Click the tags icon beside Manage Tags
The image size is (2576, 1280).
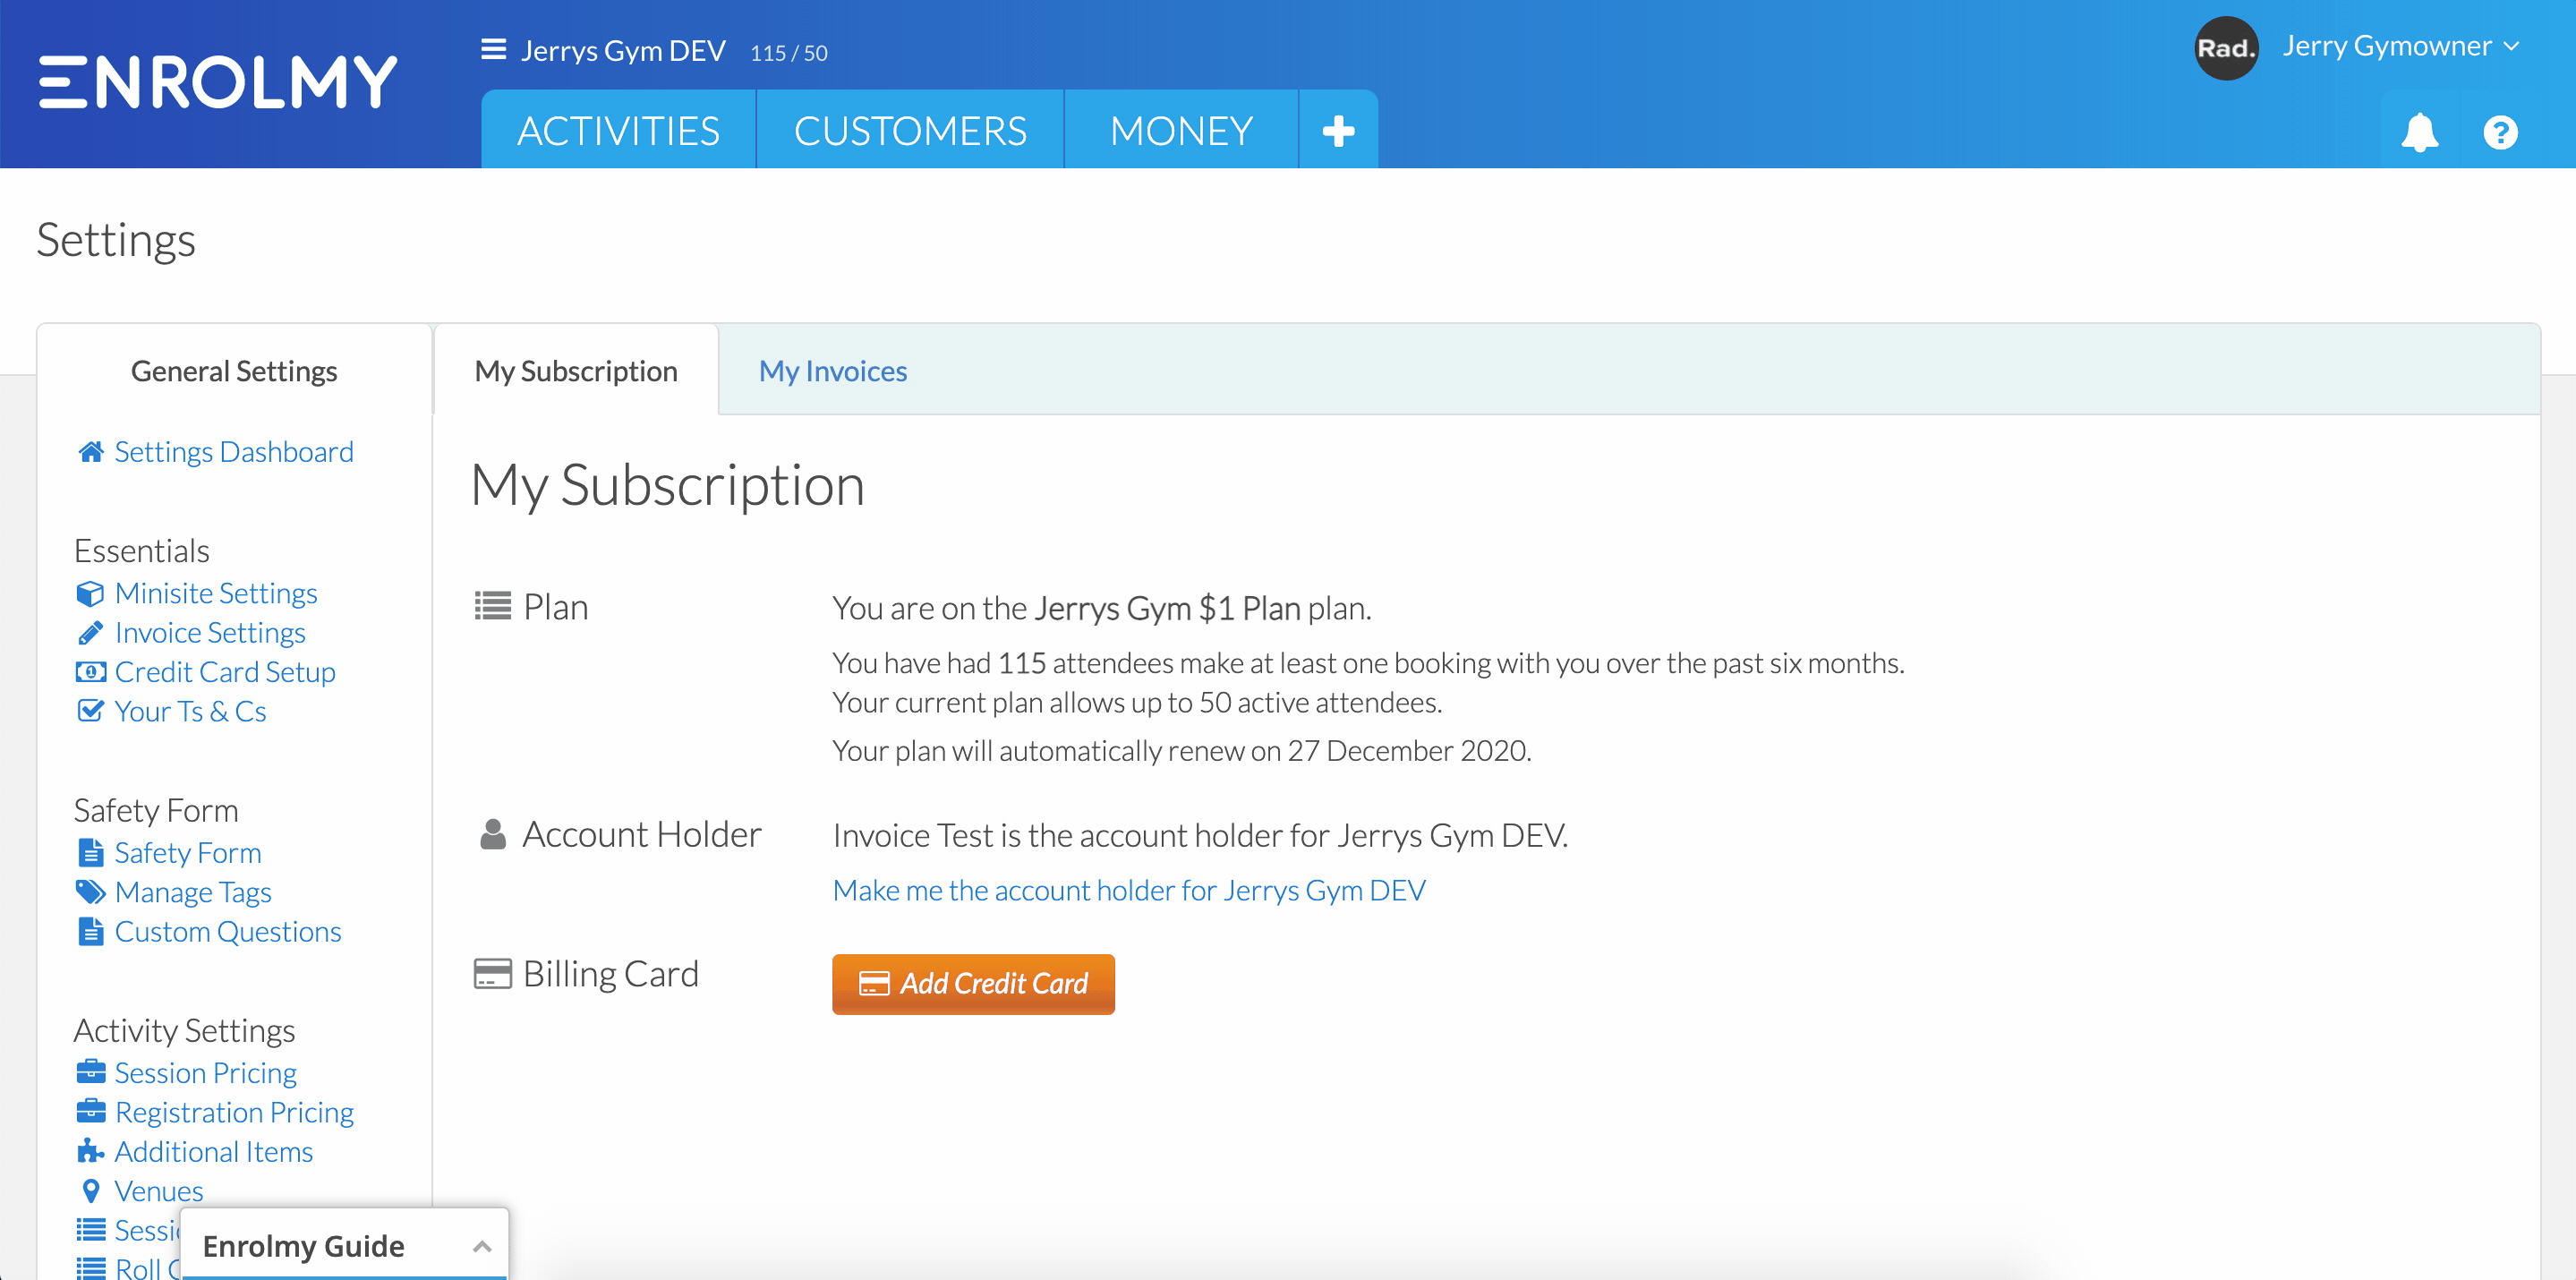point(90,891)
